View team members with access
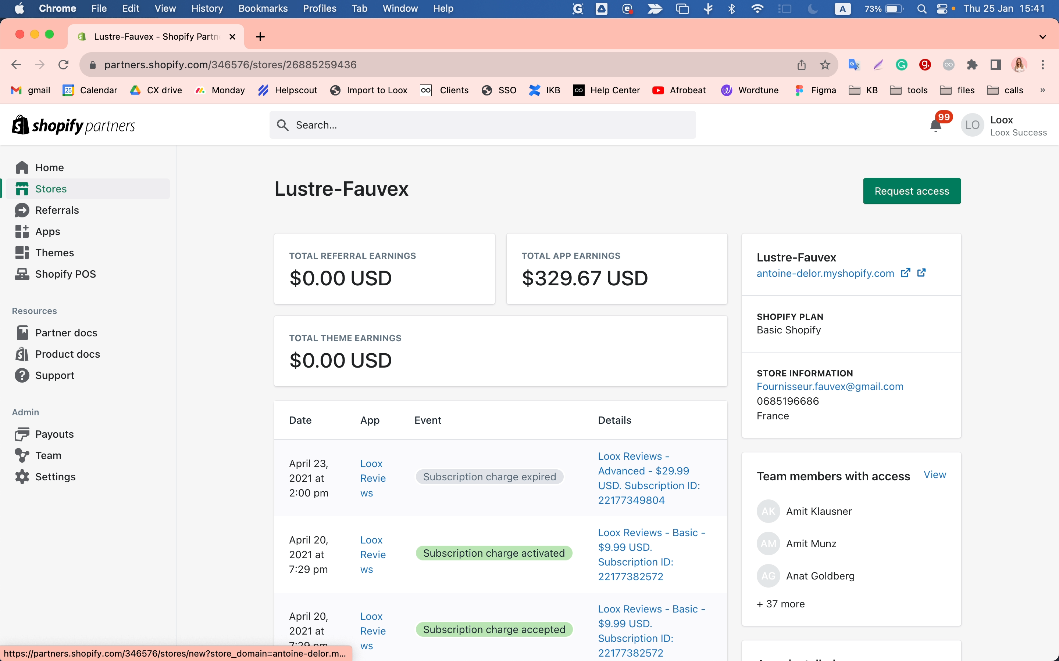The image size is (1059, 661). [934, 475]
